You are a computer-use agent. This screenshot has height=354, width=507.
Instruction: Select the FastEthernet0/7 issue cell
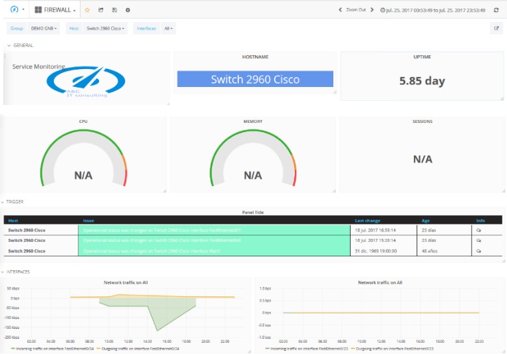[214, 230]
